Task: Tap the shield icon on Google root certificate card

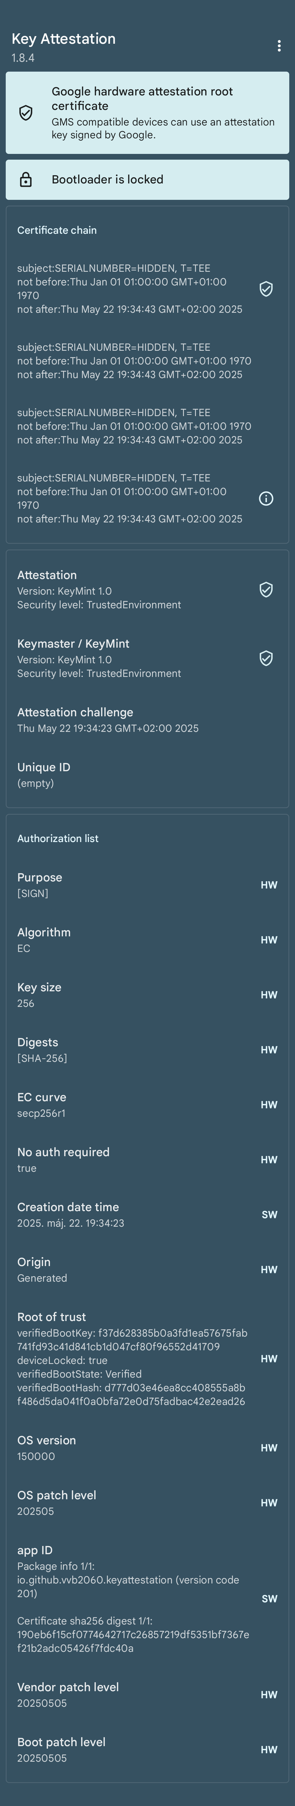Action: click(26, 113)
